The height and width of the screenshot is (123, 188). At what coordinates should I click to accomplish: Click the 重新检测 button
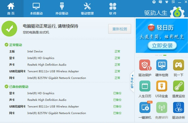click(x=120, y=29)
